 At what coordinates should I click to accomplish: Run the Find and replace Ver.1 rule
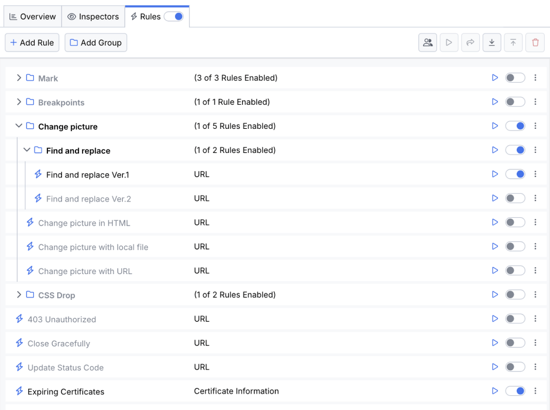click(x=494, y=174)
